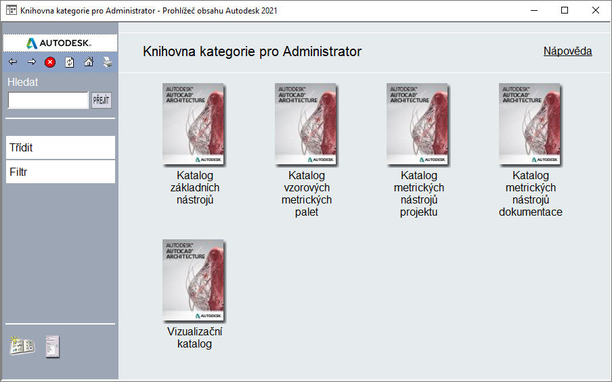
Task: Click the red Stop icon
Action: pyautogui.click(x=50, y=62)
